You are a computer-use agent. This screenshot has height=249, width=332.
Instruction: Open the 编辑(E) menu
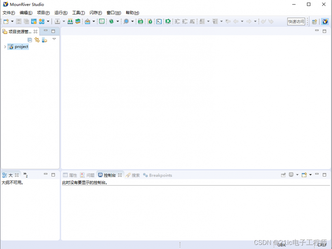[26, 13]
